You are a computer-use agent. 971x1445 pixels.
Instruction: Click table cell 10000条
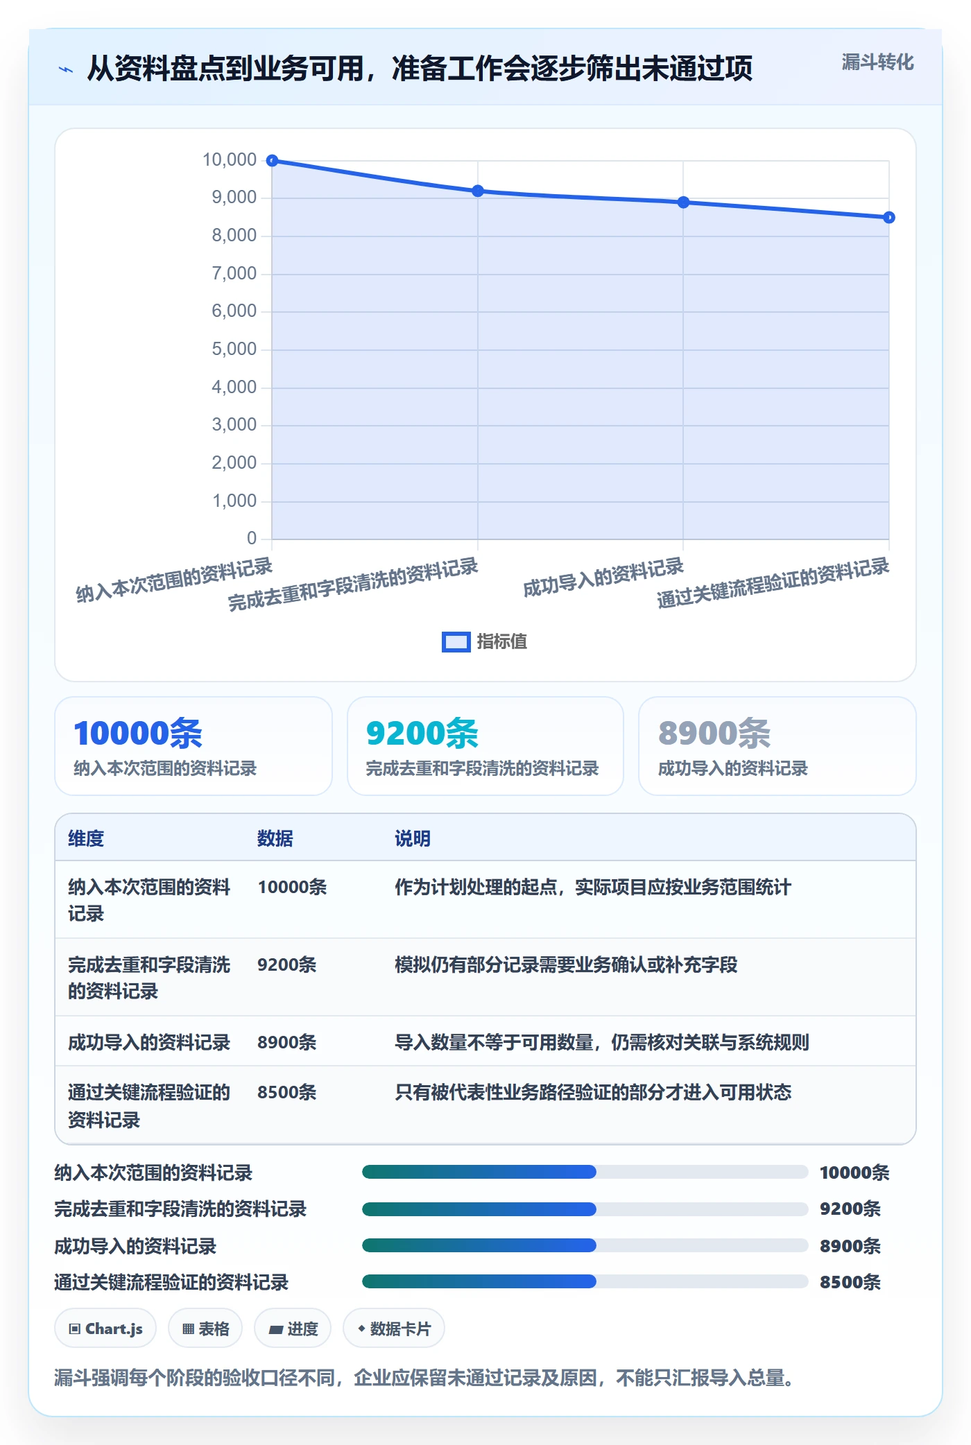[x=292, y=887]
